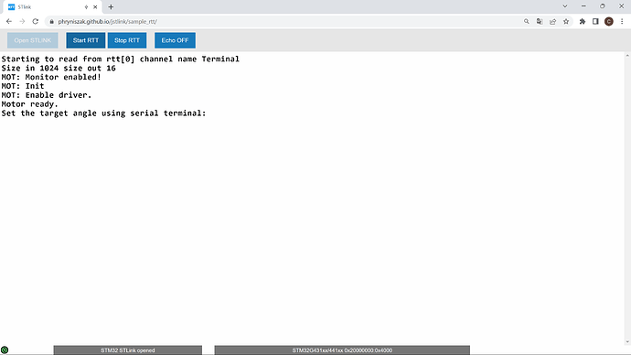Click the green status indicator icon
Screen dimensions: 631x355
[x=5, y=350]
